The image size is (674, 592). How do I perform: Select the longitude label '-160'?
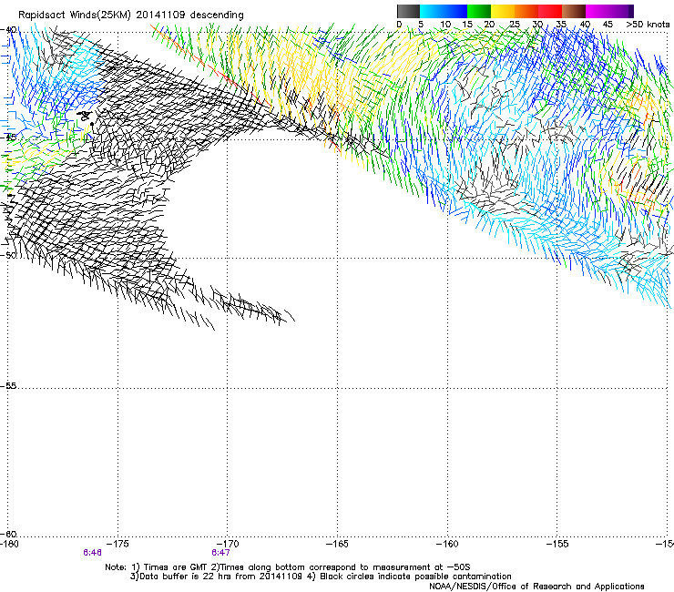pos(447,544)
